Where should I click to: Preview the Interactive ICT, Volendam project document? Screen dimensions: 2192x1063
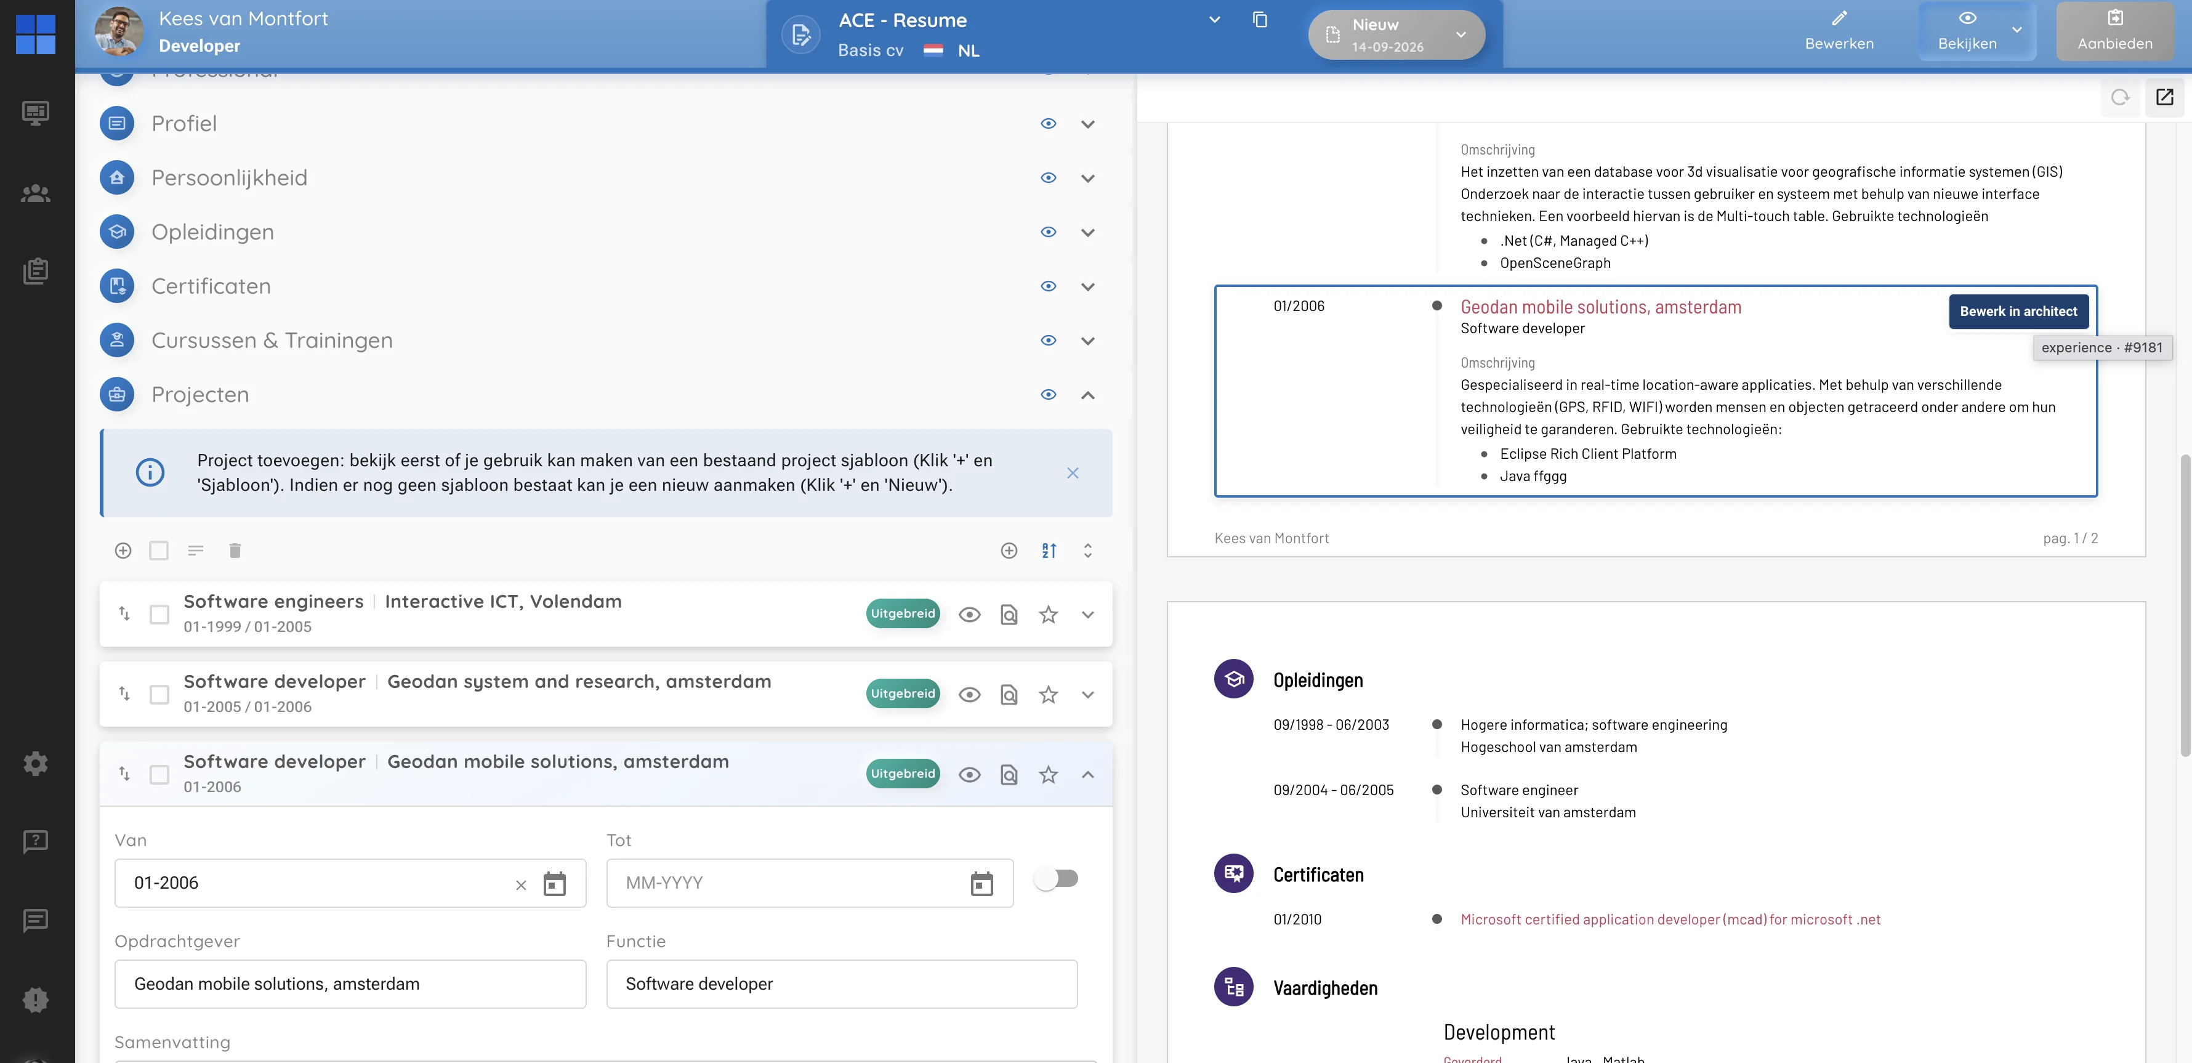1009,615
